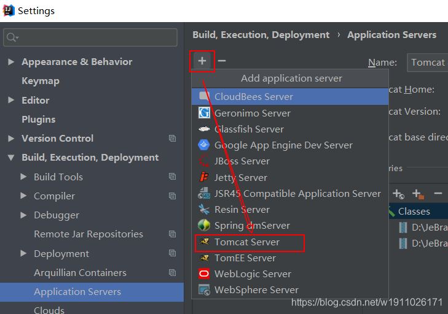Viewport: 448px width, 314px height.
Task: Select TomEE Server menu entry
Action: [290, 258]
